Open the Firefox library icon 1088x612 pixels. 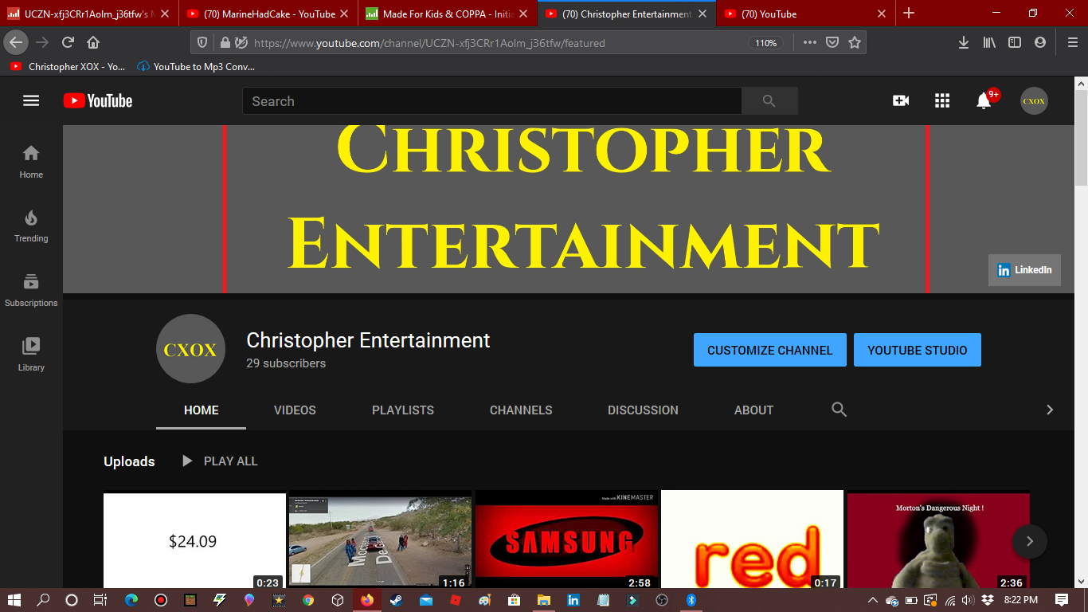pyautogui.click(x=989, y=42)
